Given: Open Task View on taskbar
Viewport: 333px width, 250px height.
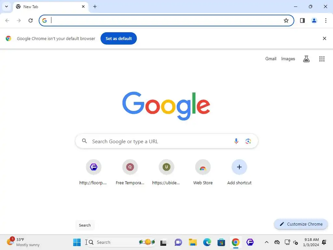Looking at the screenshot, I should pyautogui.click(x=163, y=242).
